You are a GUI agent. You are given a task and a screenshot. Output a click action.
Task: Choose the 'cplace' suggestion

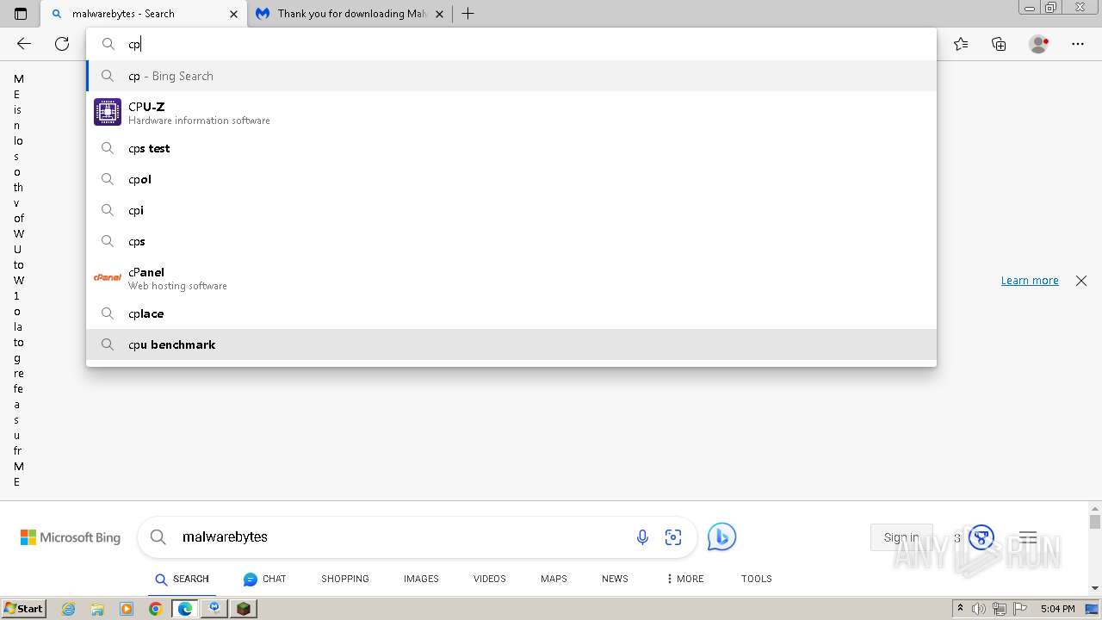(511, 313)
